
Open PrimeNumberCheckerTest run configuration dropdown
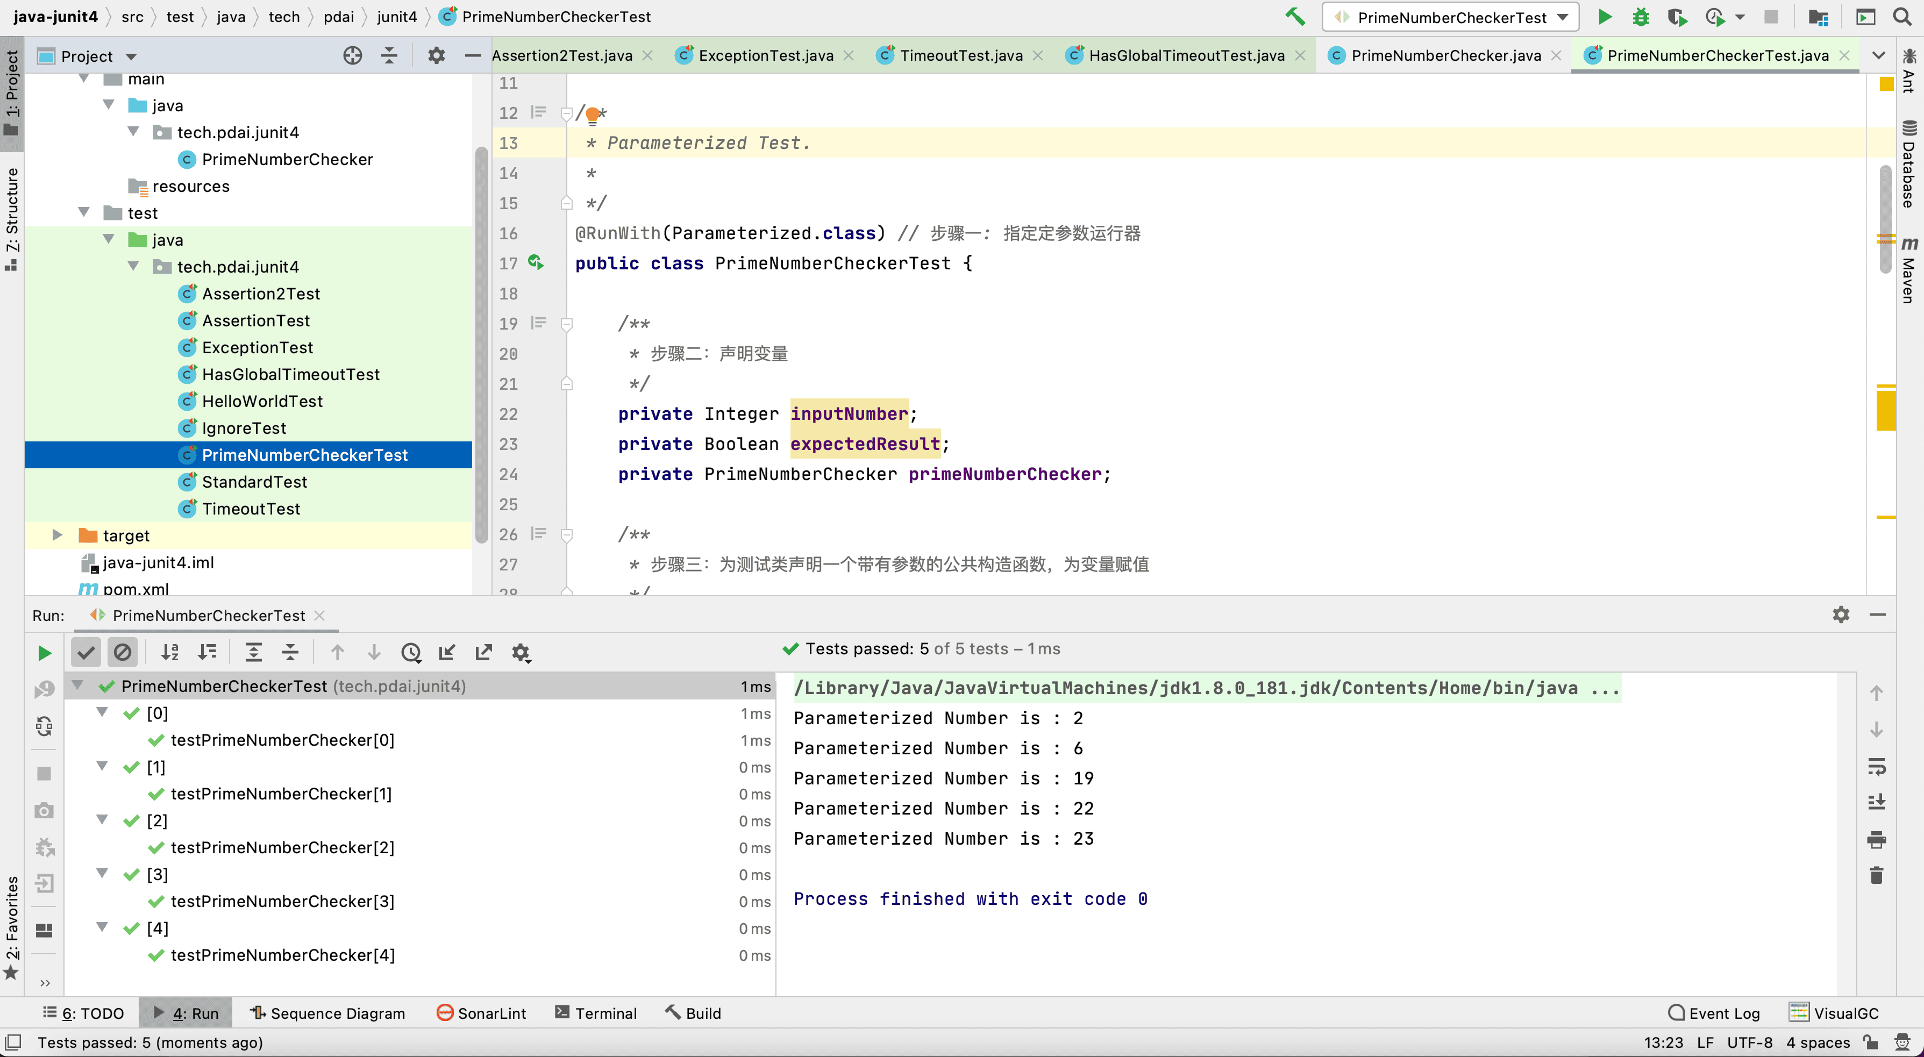click(1451, 17)
